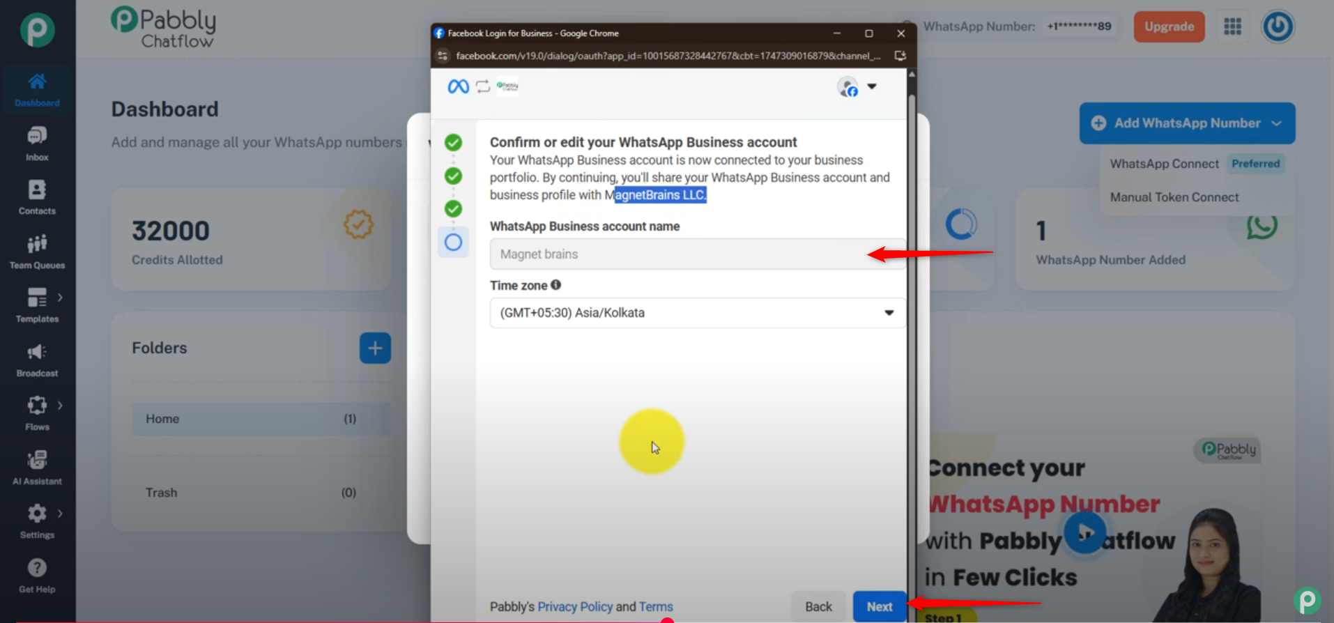Open Contacts in the sidebar
1334x623 pixels.
tap(37, 197)
